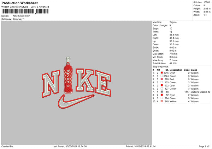Pick the salmon swatch beside 240 Yellow

(x=162, y=101)
